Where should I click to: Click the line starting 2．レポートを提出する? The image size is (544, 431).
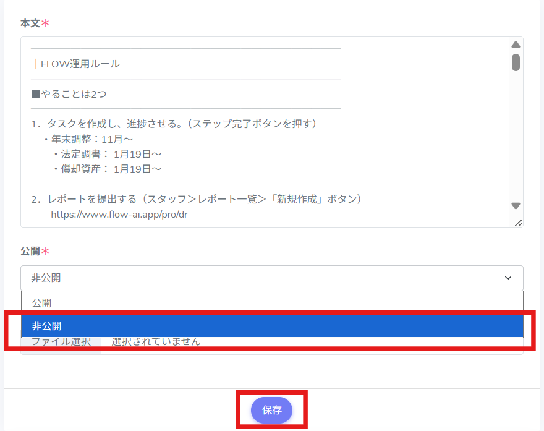point(196,199)
